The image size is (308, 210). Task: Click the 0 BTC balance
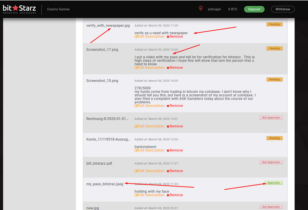point(232,9)
